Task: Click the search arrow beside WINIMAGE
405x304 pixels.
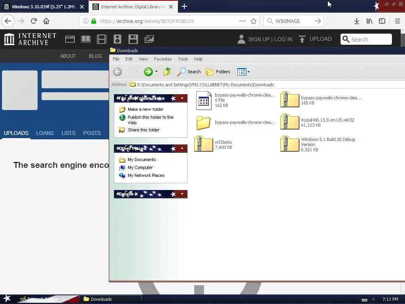Action: pyautogui.click(x=318, y=21)
